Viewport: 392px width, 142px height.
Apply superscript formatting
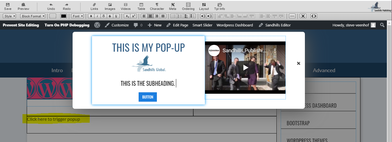pyautogui.click(x=134, y=16)
